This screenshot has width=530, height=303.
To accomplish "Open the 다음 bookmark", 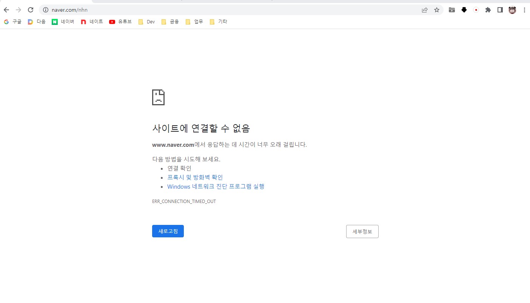I will click(x=37, y=22).
